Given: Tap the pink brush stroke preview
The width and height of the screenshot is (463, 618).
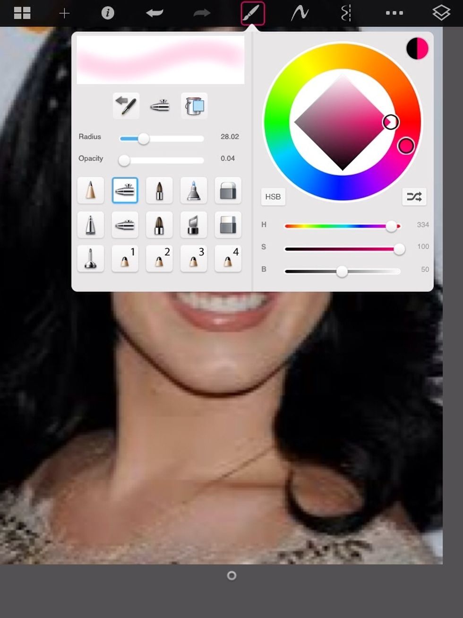Looking at the screenshot, I should (160, 60).
